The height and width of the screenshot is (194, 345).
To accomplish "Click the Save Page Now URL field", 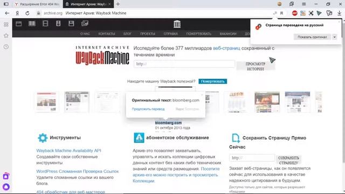I will click(x=252, y=158).
